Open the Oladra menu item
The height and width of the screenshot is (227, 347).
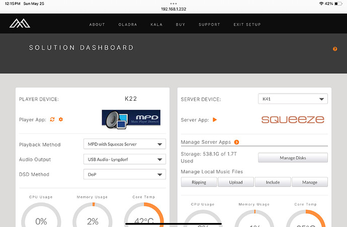tap(128, 25)
